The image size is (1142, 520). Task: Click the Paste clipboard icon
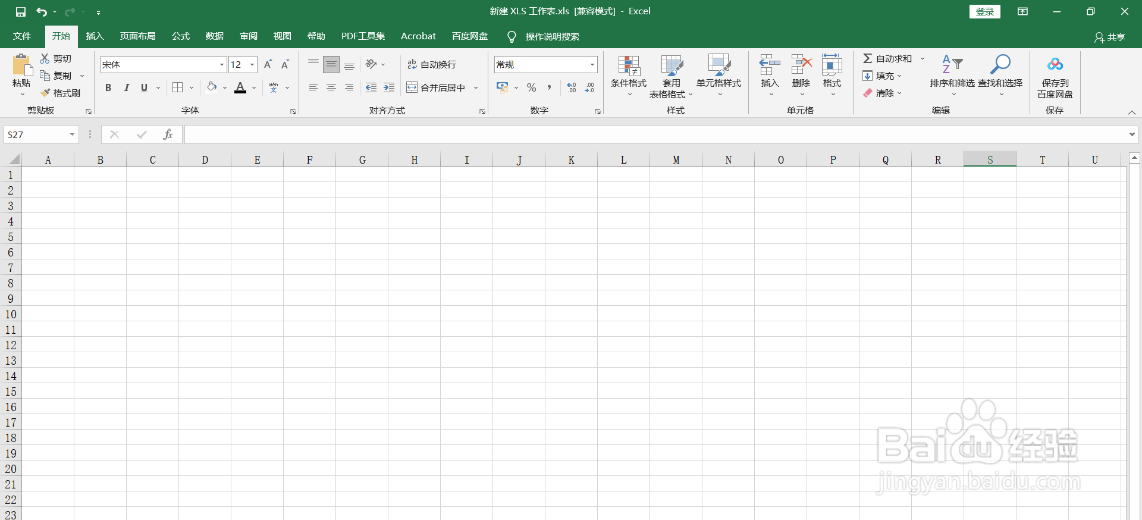tap(22, 64)
